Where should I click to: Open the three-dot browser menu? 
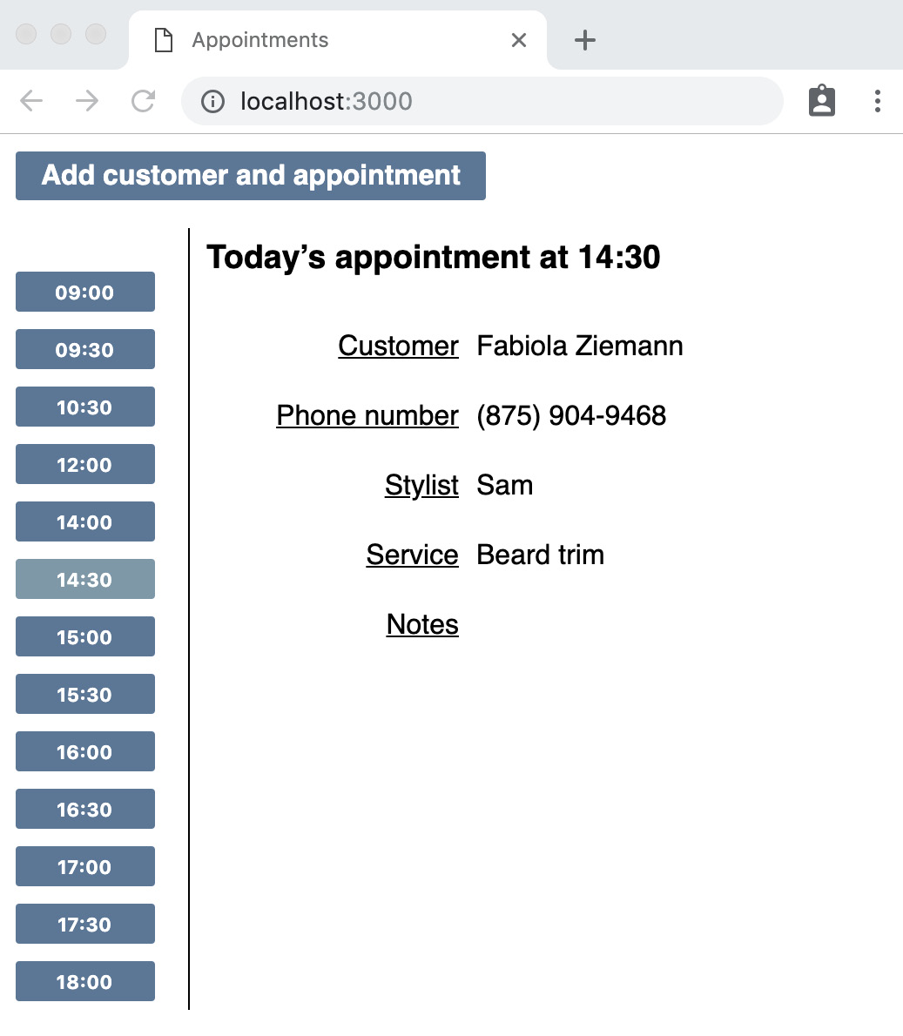click(877, 101)
